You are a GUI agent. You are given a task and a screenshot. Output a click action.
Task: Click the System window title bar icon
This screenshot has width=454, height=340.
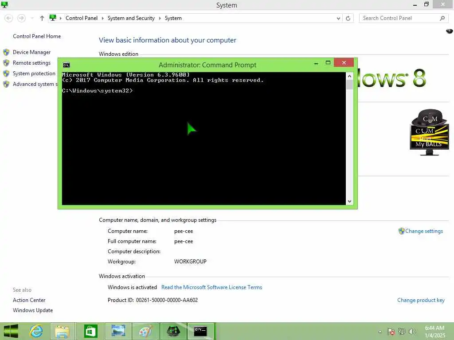point(4,4)
